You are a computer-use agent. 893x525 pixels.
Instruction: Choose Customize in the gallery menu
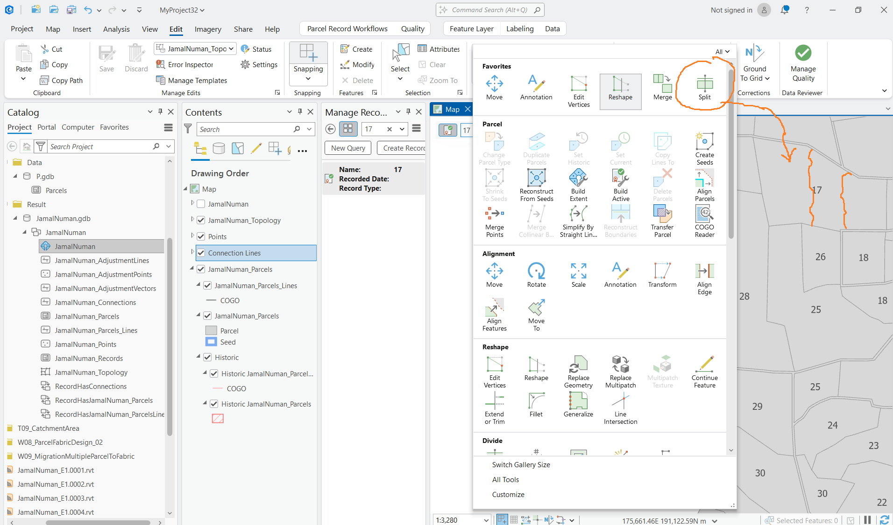(x=508, y=494)
